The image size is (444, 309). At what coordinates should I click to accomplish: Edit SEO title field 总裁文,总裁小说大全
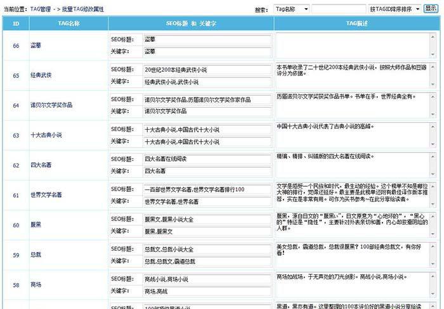click(x=207, y=249)
